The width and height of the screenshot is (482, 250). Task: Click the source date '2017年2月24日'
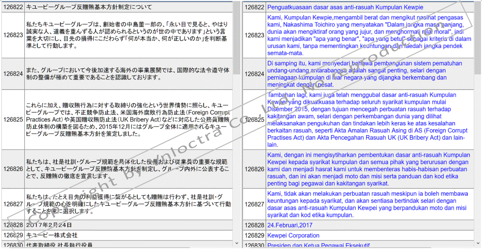(49, 225)
